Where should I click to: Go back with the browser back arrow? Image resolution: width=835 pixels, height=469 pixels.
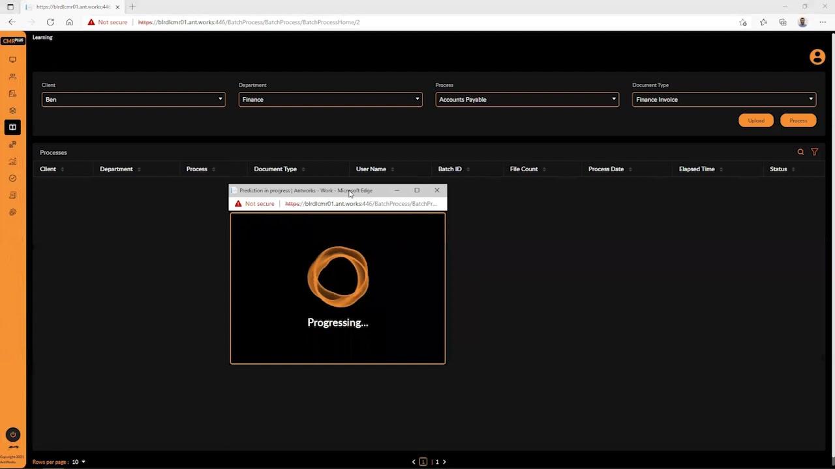pyautogui.click(x=12, y=22)
